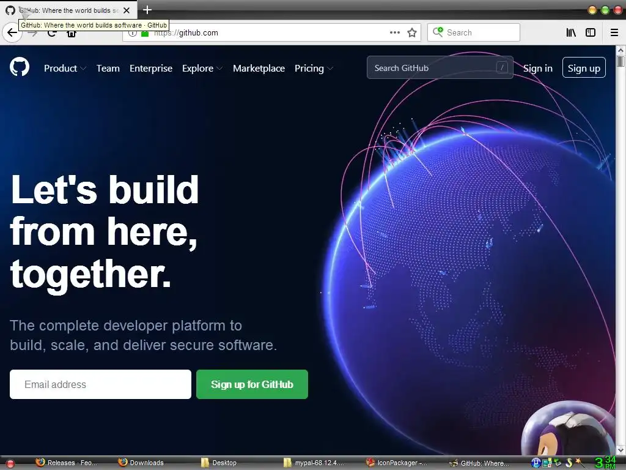Expand the Explore menu
Screen dimensions: 626x470
(202, 69)
